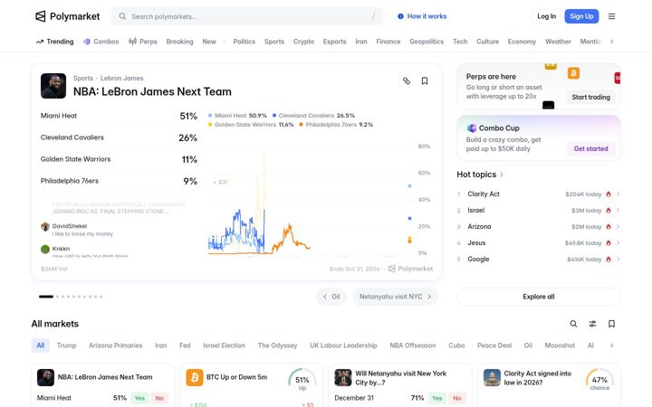Select Yes for December 31 Netanyahu visit

437,398
